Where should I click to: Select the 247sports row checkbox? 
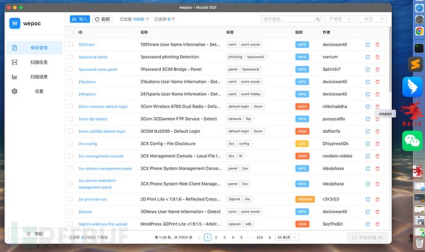click(70, 94)
